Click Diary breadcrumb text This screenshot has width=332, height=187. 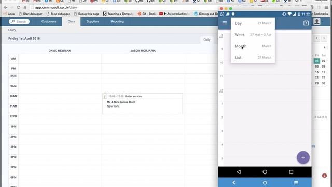coord(12,30)
